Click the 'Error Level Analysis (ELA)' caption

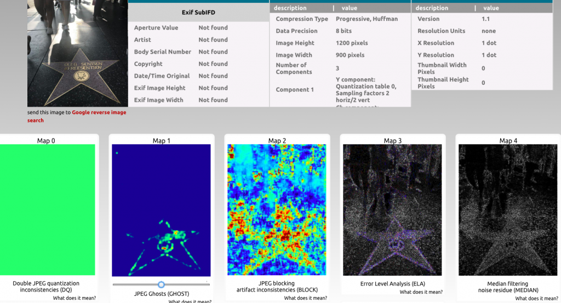392,284
